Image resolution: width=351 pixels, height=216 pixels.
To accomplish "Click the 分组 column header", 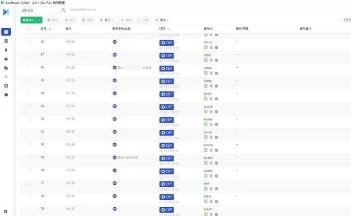I will [x=69, y=29].
